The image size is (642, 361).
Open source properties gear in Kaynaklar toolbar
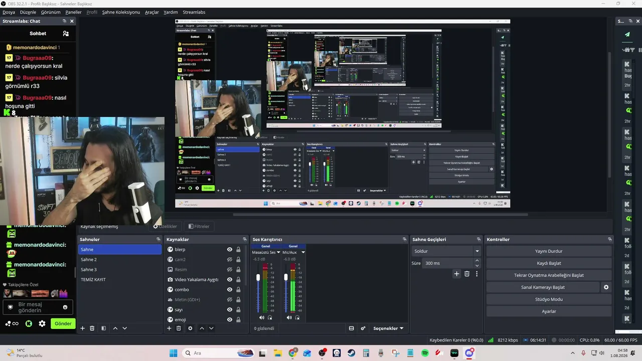click(190, 328)
